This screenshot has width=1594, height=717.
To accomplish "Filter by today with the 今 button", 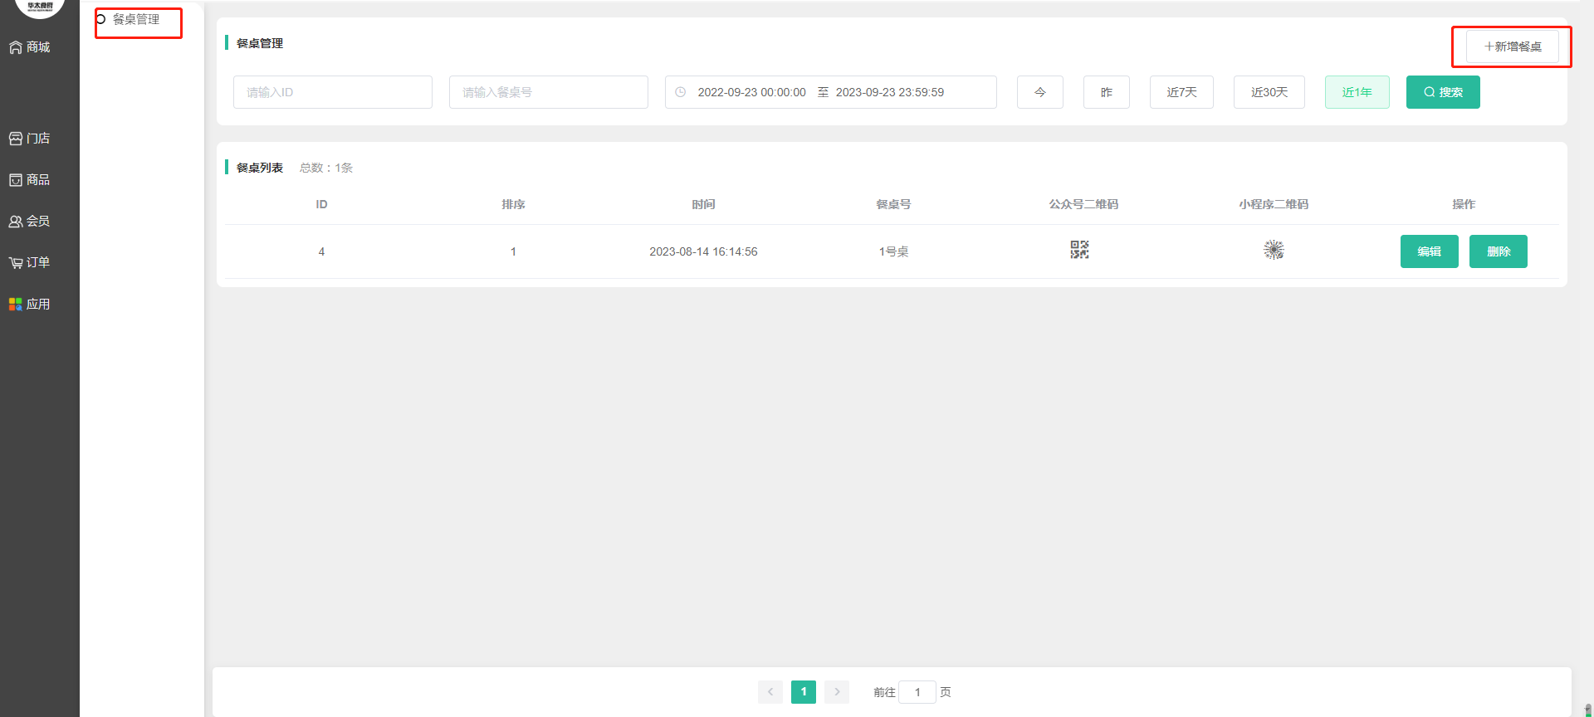I will click(x=1039, y=92).
